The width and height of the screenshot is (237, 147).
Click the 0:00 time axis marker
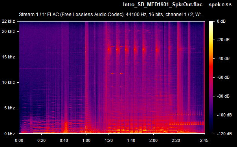click(19, 140)
